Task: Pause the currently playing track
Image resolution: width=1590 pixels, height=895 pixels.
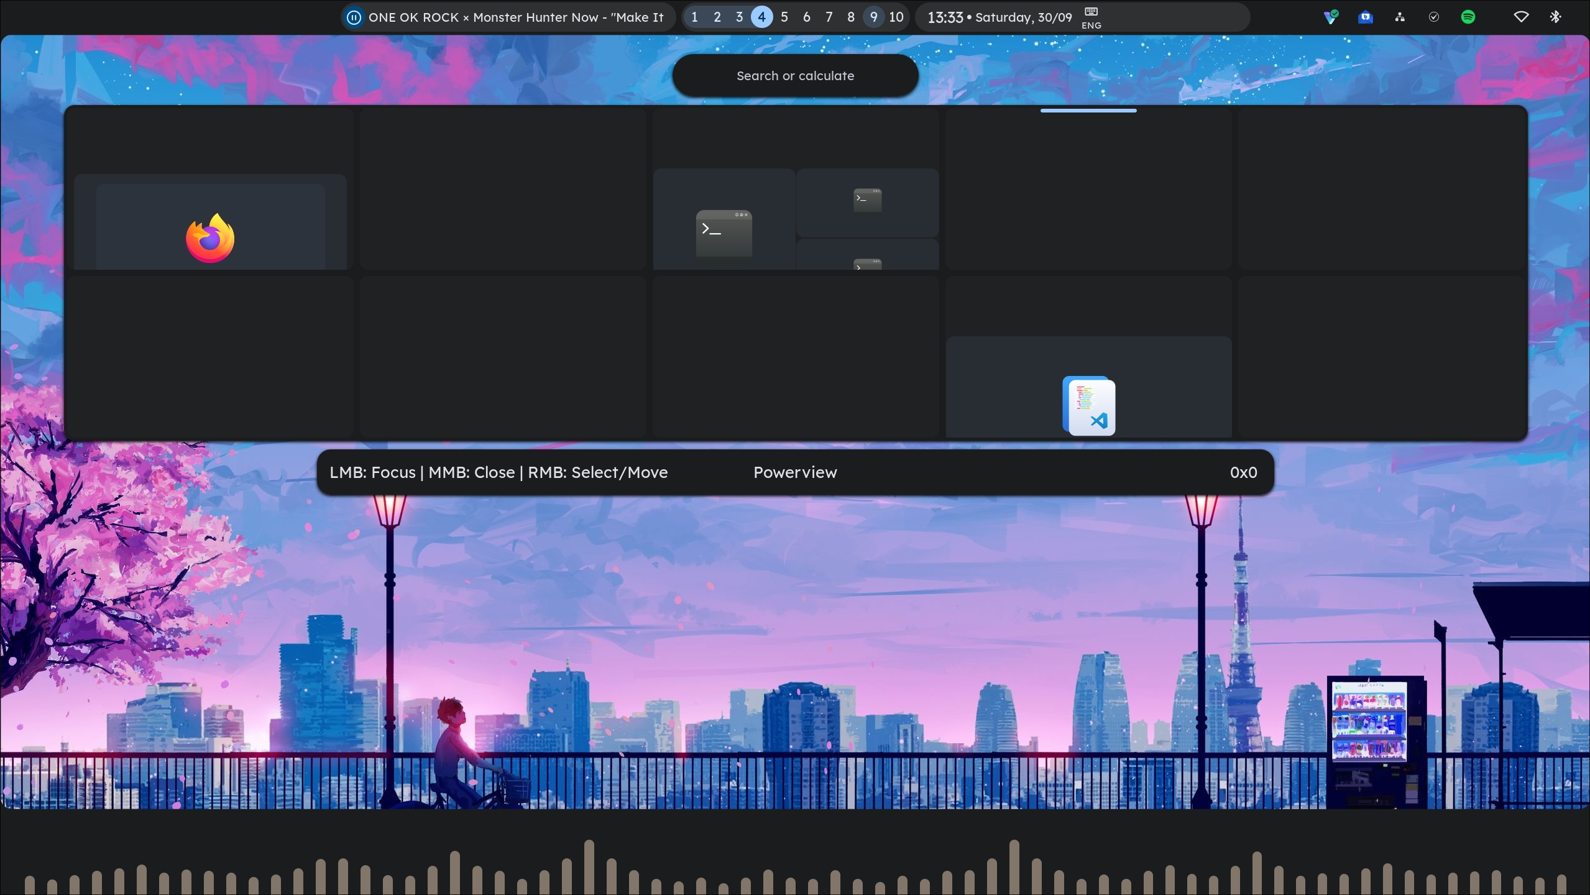Action: pyautogui.click(x=354, y=17)
